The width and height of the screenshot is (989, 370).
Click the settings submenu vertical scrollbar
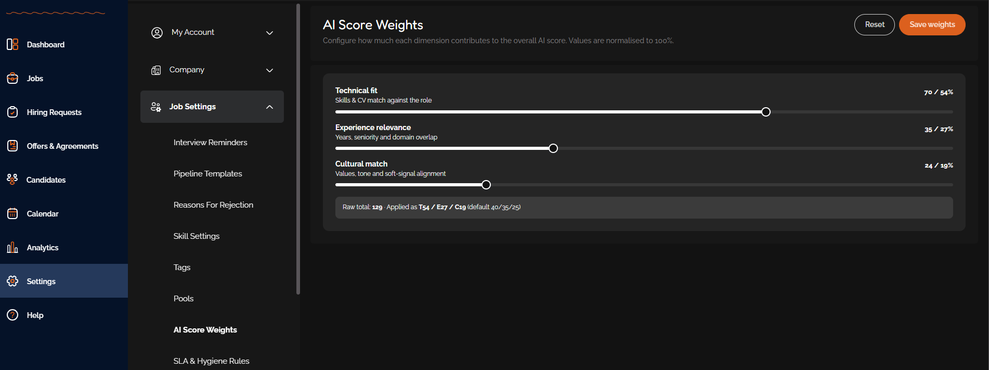coord(298,149)
